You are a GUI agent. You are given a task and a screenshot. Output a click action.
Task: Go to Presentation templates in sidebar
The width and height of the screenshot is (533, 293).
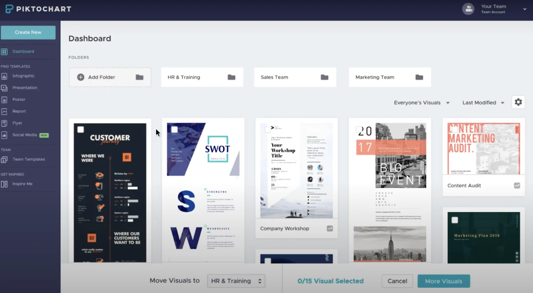pyautogui.click(x=24, y=87)
